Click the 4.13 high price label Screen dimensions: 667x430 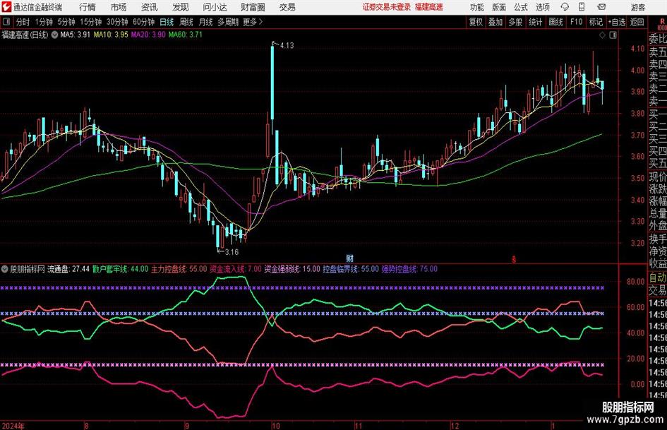(287, 46)
